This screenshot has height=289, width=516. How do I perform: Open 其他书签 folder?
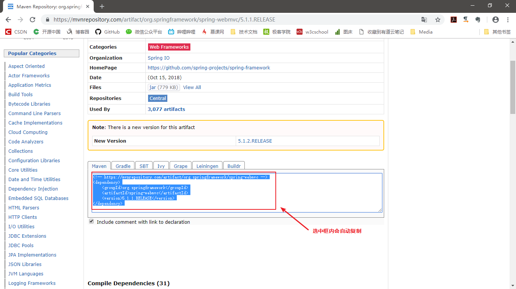(497, 32)
